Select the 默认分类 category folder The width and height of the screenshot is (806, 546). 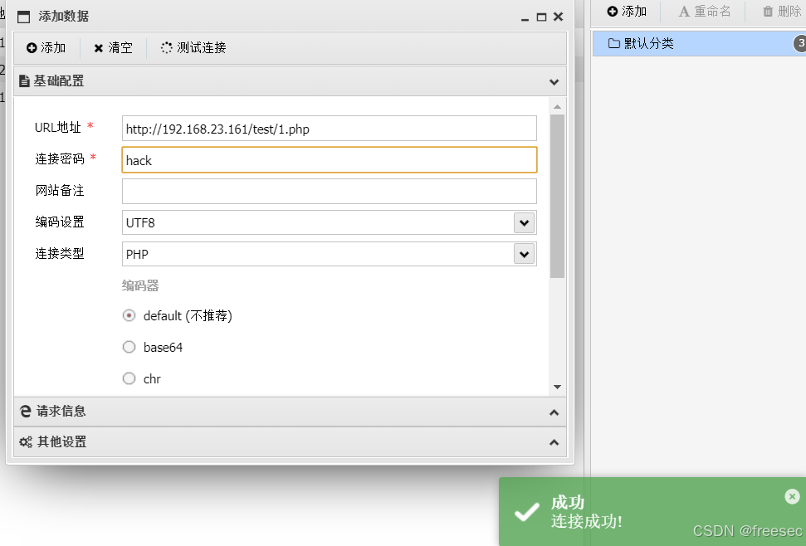[699, 44]
